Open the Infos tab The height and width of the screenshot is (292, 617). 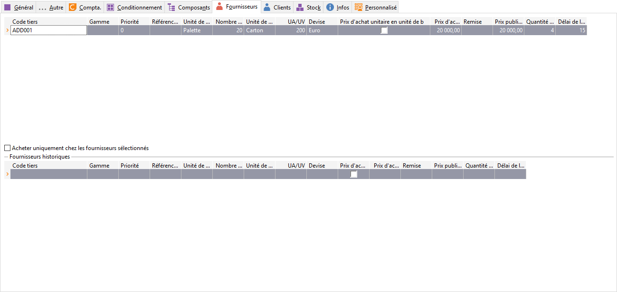pyautogui.click(x=338, y=7)
